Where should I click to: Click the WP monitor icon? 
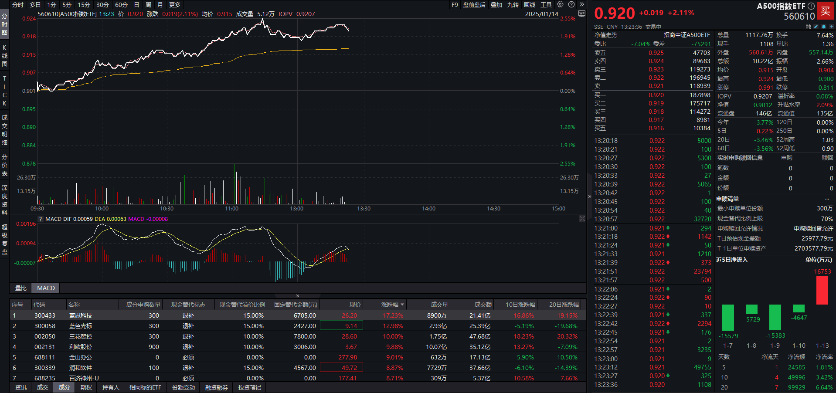point(581,14)
